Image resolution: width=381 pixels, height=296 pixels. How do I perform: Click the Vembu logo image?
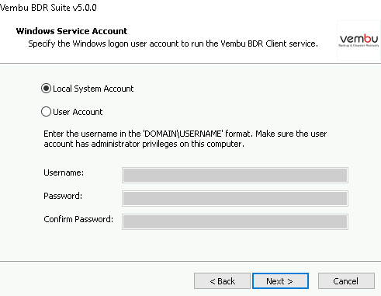(x=358, y=40)
